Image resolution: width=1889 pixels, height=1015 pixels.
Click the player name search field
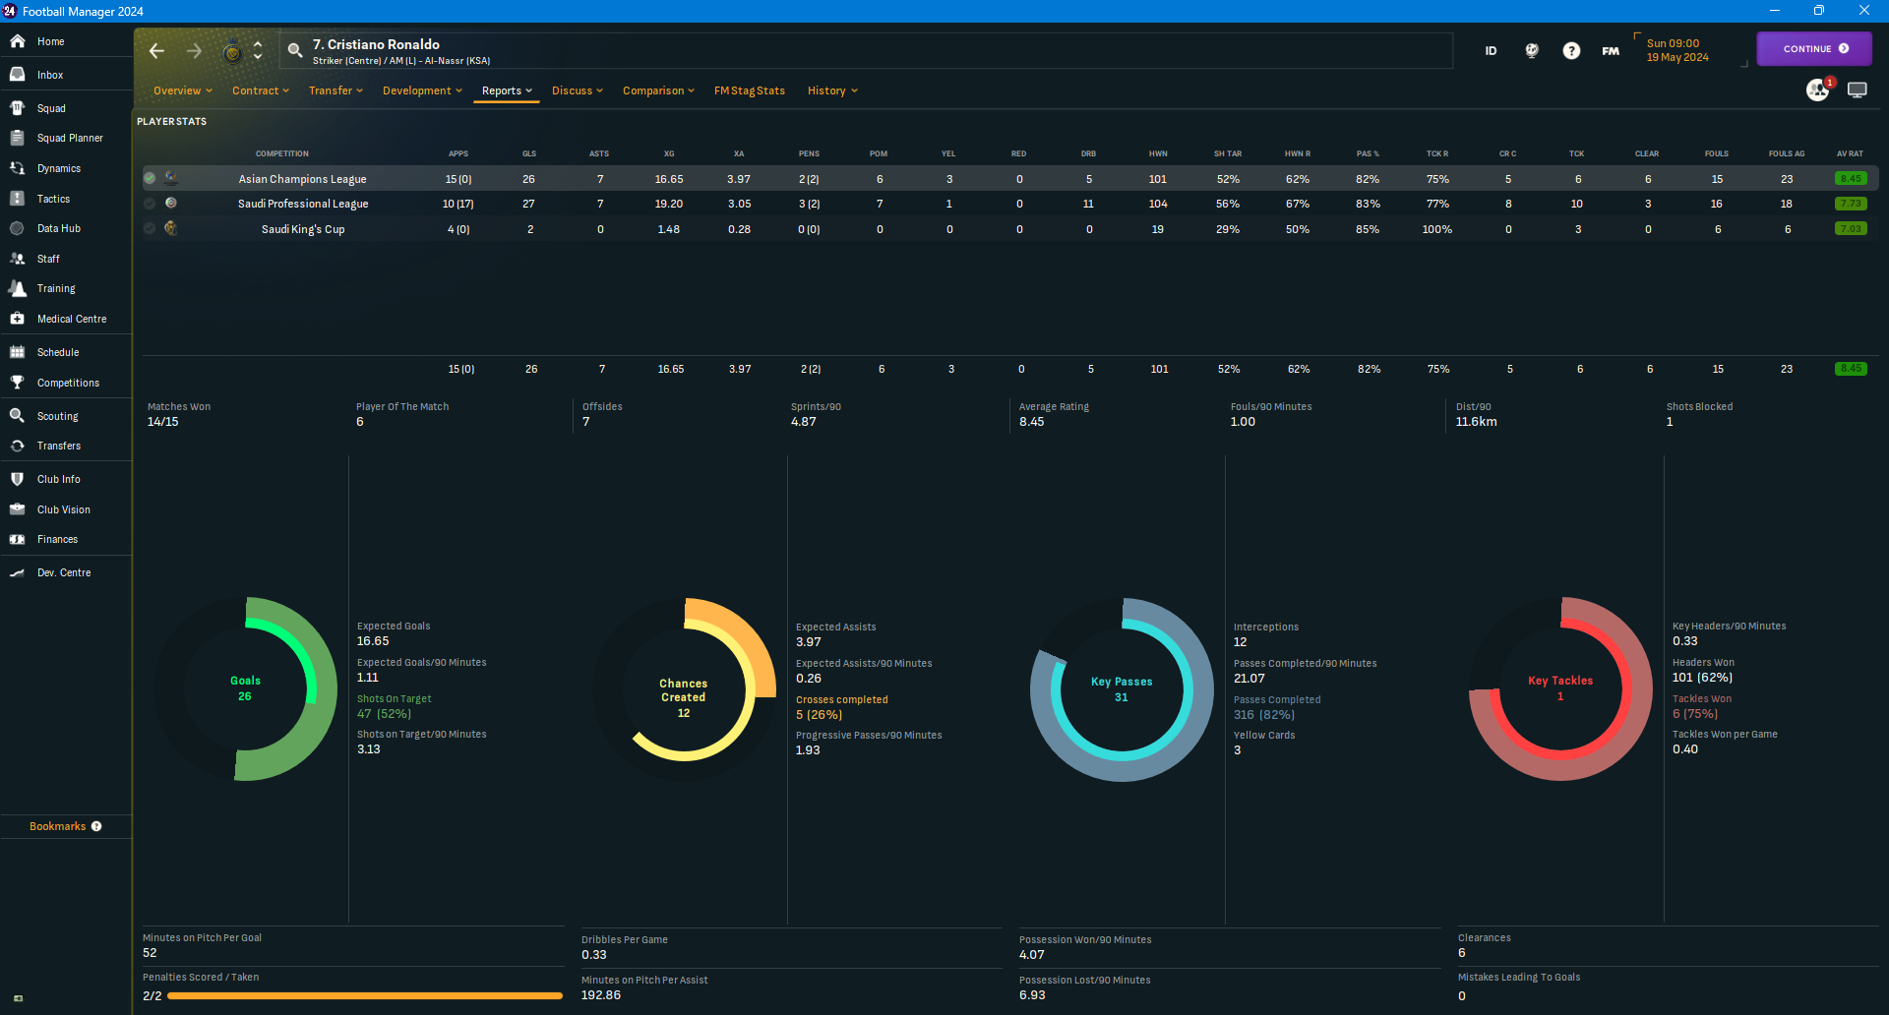[866, 51]
